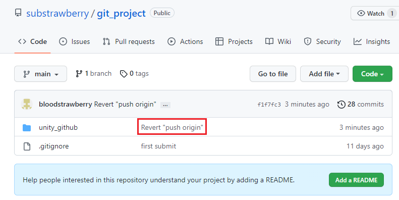This screenshot has height=200, width=399.
Task: Click the open book icon on the Wiki tab
Action: 269,41
